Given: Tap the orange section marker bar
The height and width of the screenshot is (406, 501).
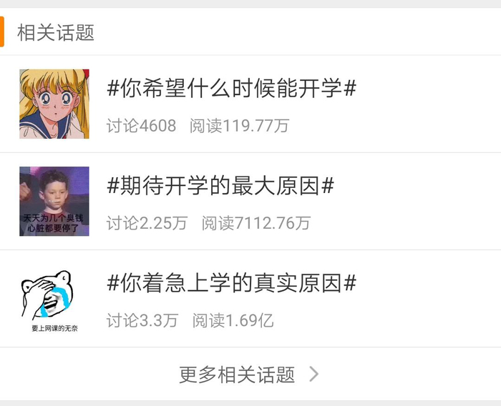Looking at the screenshot, I should [2, 31].
